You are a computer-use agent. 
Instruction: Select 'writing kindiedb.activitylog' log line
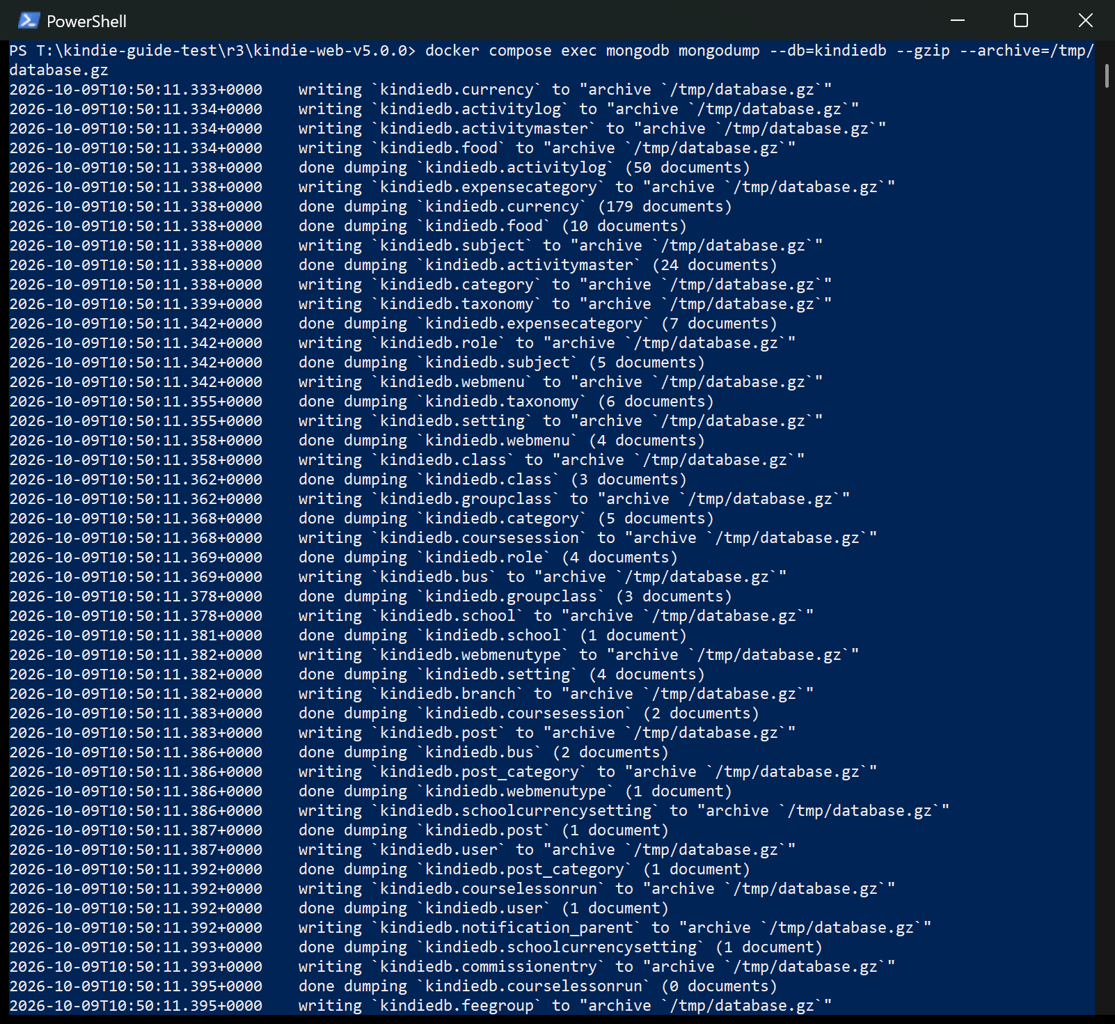click(x=434, y=109)
